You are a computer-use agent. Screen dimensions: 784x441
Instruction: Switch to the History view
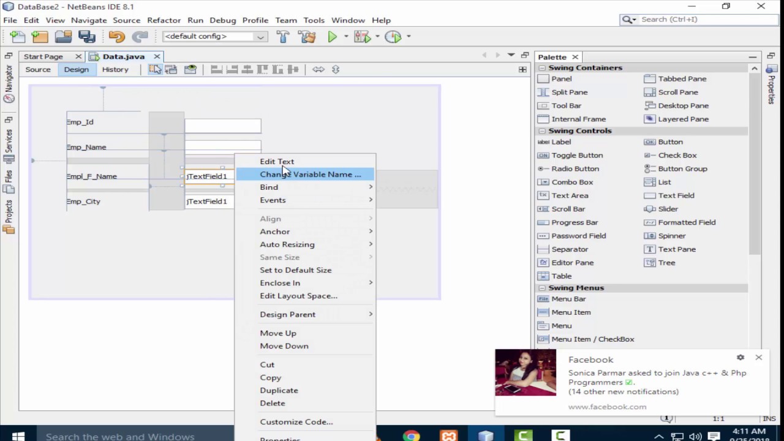(x=115, y=69)
